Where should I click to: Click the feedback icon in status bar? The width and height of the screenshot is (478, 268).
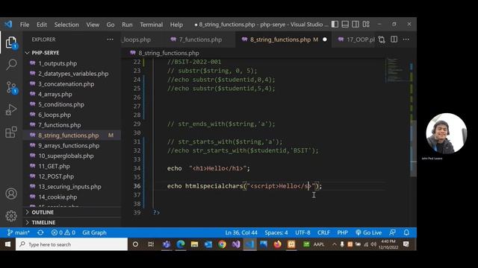pos(392,232)
